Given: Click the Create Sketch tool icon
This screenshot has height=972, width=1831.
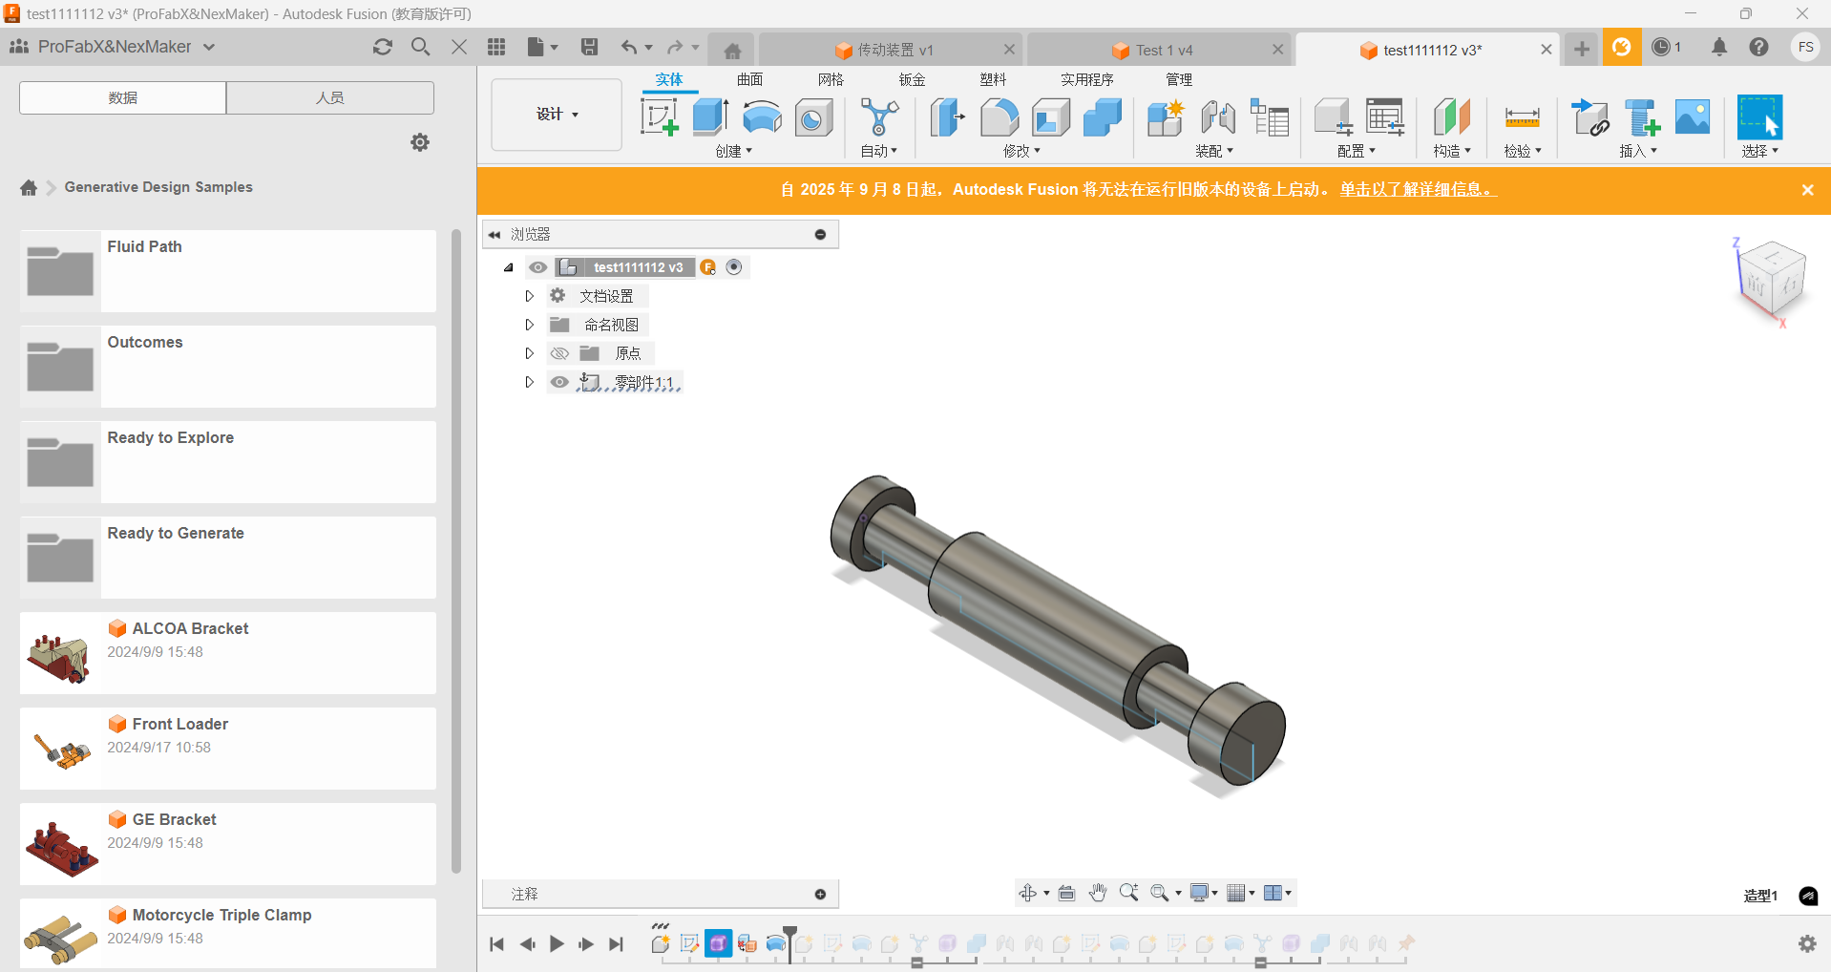Looking at the screenshot, I should pyautogui.click(x=659, y=117).
